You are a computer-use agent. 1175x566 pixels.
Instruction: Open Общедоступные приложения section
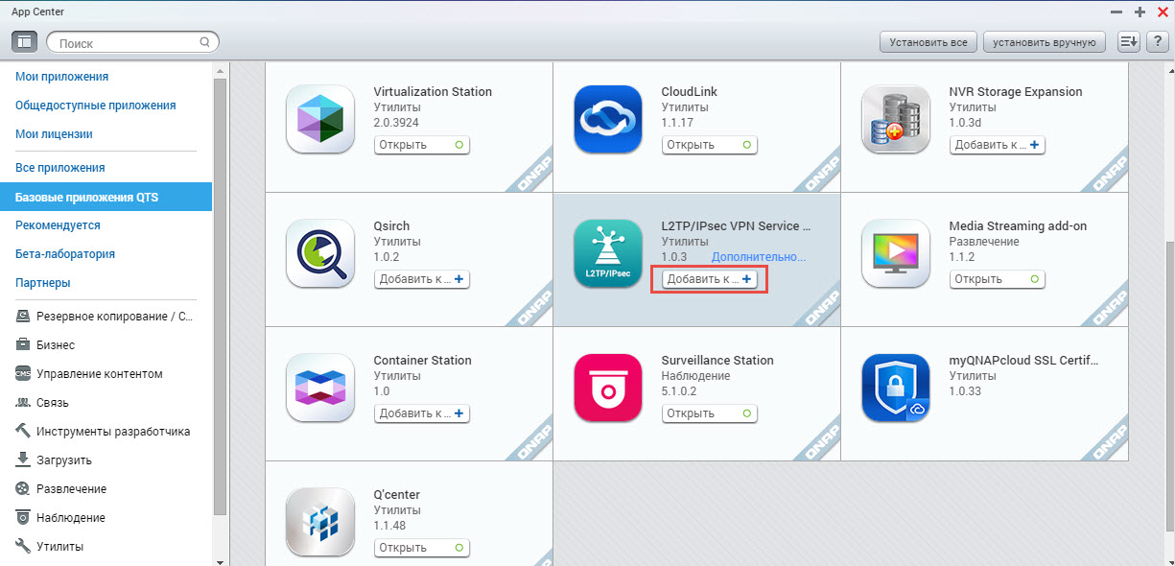[x=95, y=106]
